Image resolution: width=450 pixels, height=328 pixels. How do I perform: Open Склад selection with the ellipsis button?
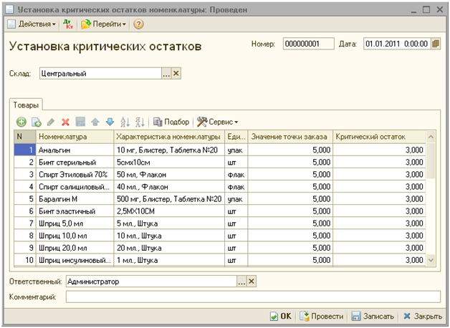tap(166, 74)
